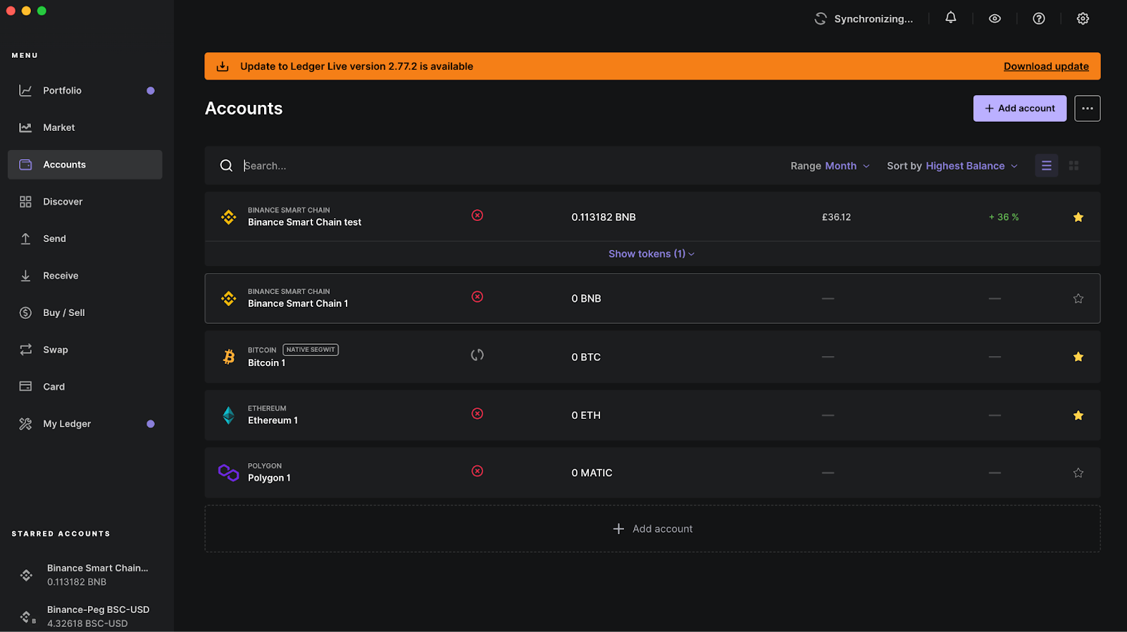Click the 0 BTC balance
1127x632 pixels.
tap(586, 357)
